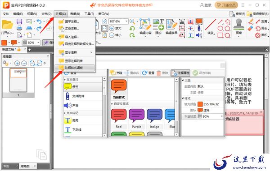Click the 开通会员 membership button
Screen dimensions: 270x171
(x=226, y=5)
